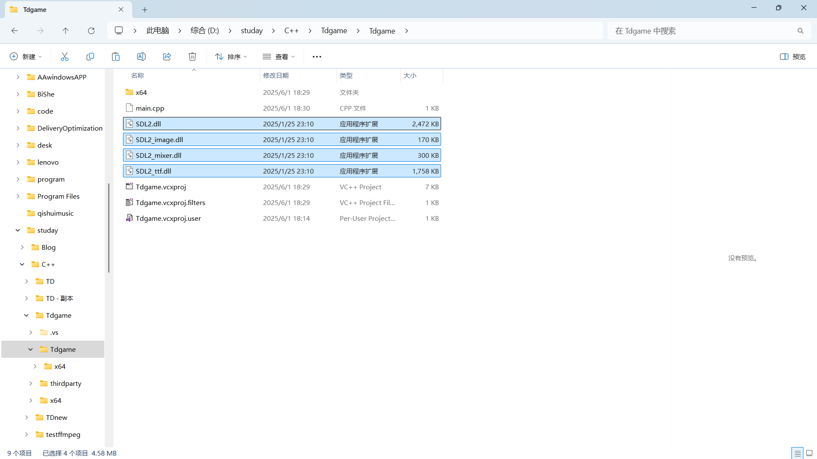The image size is (817, 459).
Task: Click the Share icon in toolbar
Action: pyautogui.click(x=167, y=57)
